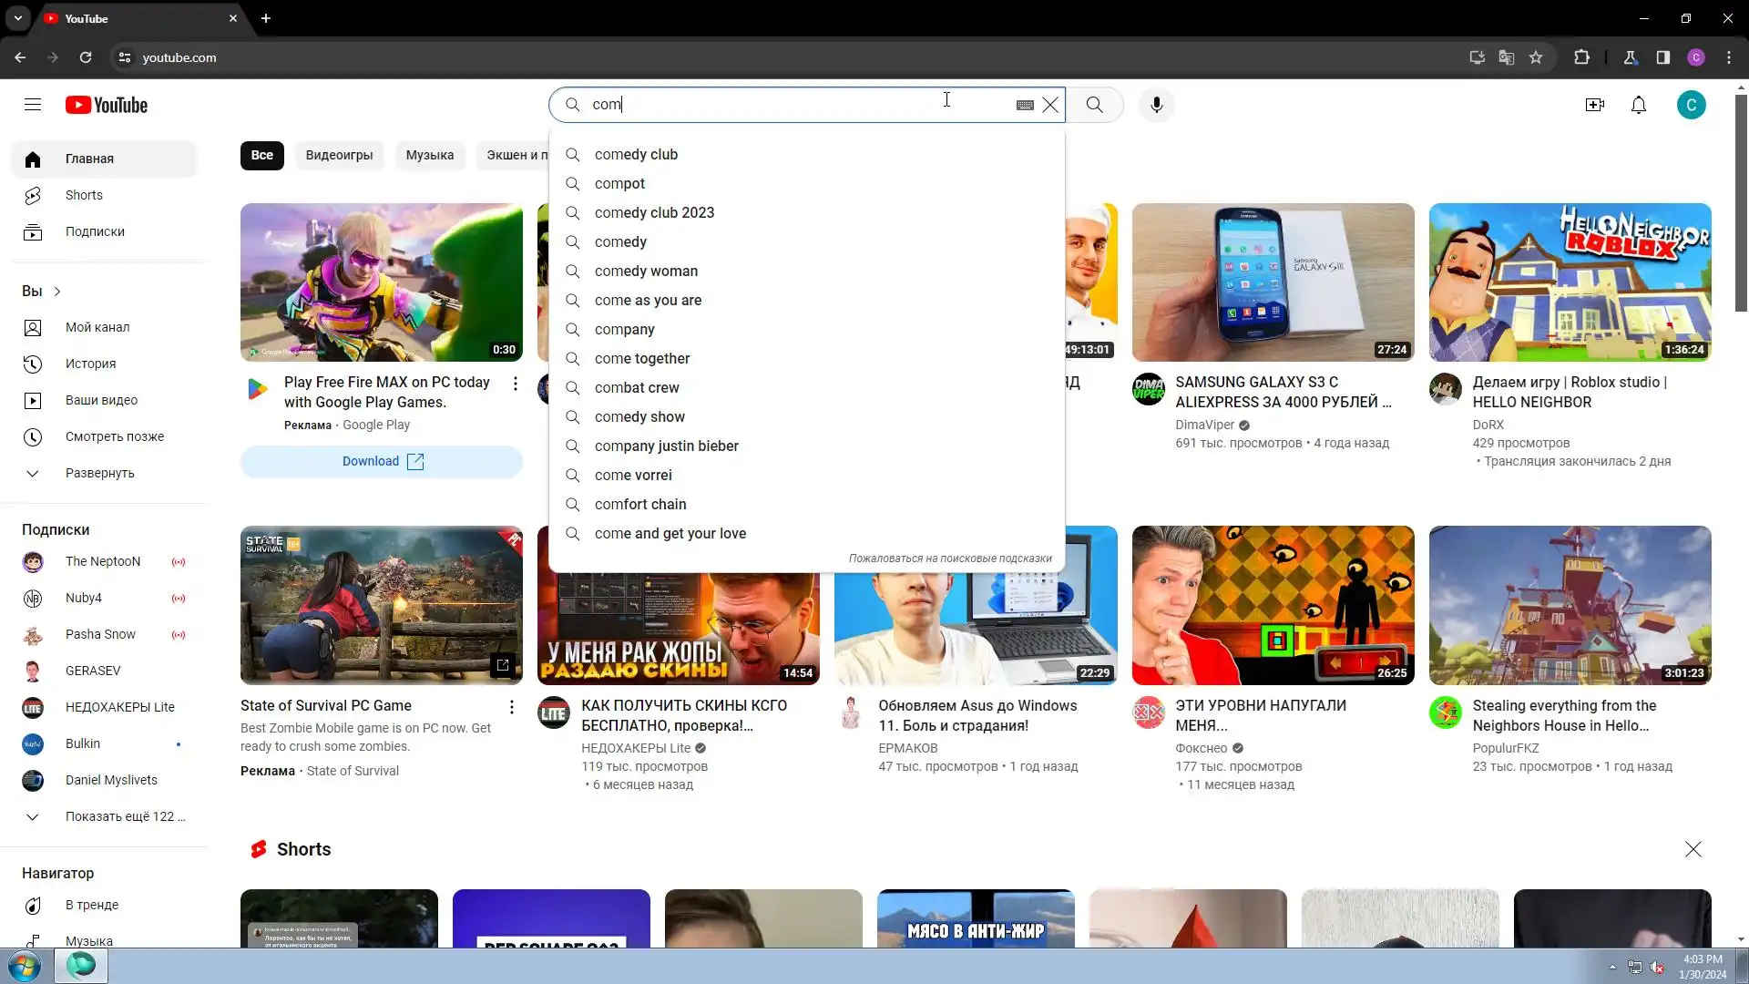Select the Музыка filter chip

[x=429, y=155]
